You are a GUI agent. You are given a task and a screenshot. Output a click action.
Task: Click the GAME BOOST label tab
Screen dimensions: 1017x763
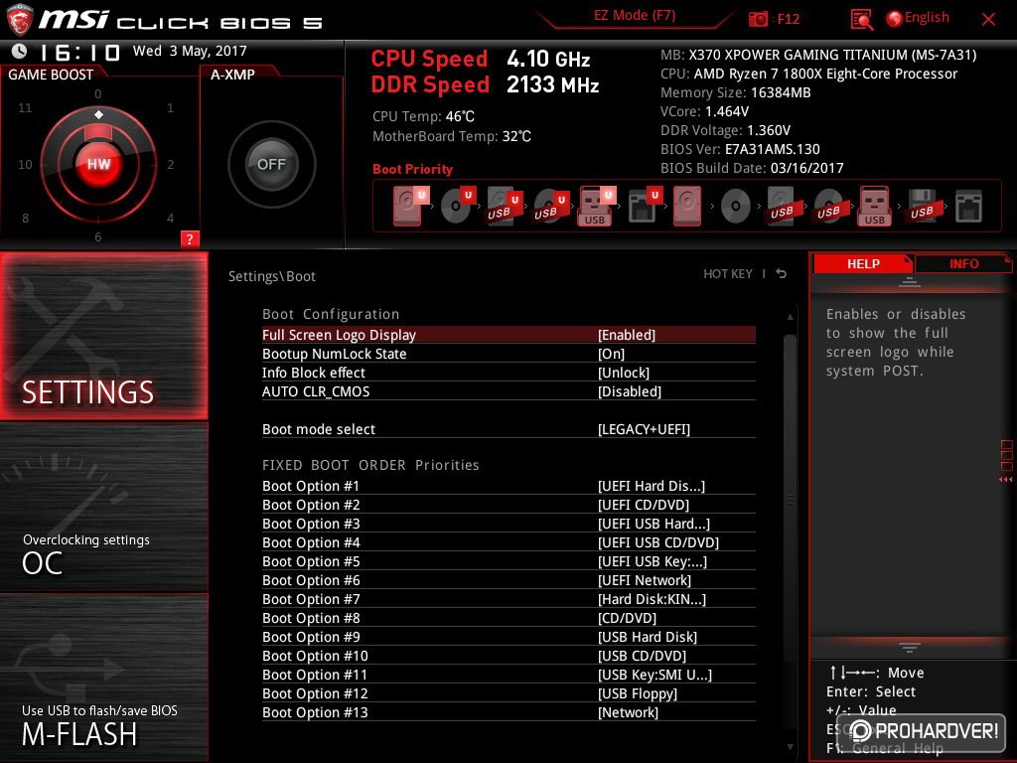[x=52, y=74]
